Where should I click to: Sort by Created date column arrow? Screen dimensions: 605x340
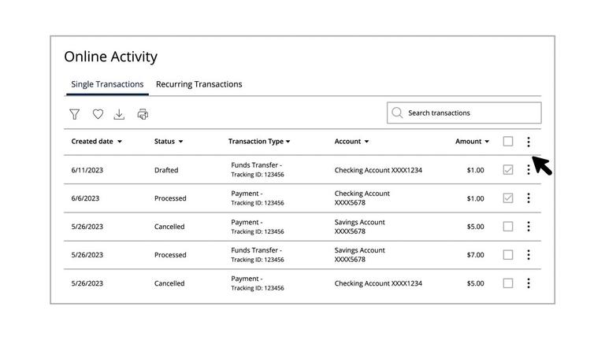(120, 142)
